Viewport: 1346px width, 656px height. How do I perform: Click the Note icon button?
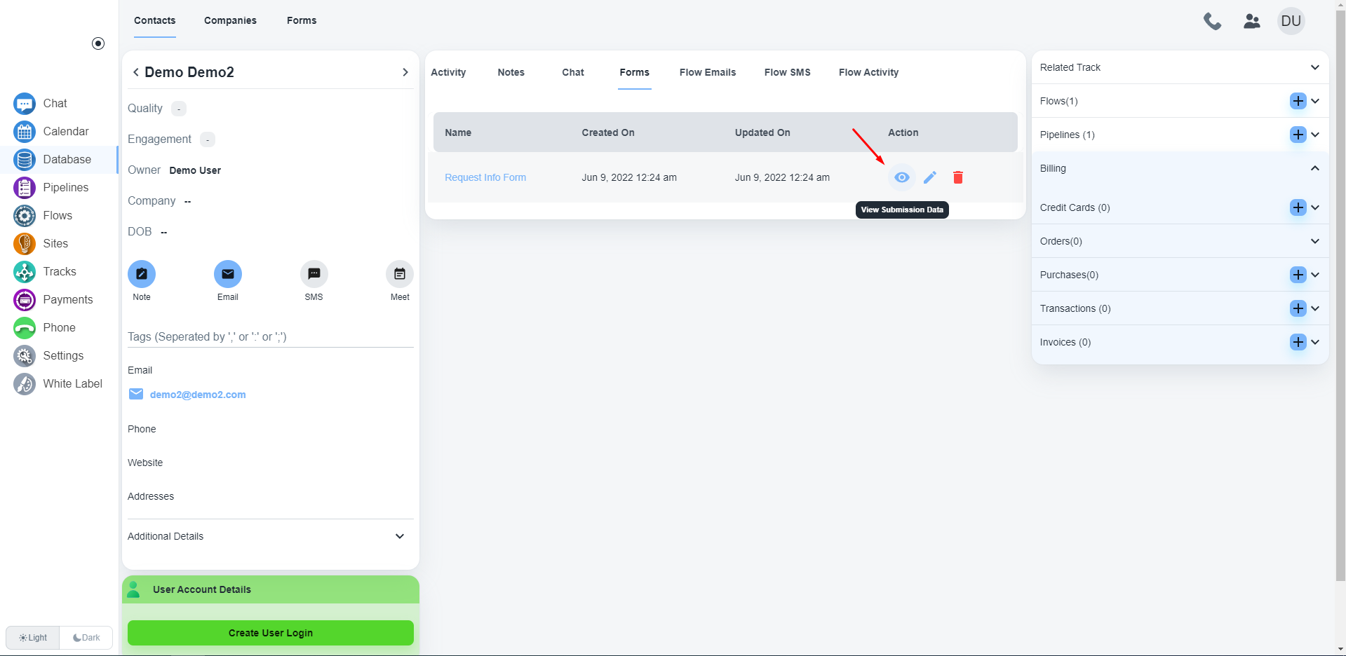coord(142,274)
